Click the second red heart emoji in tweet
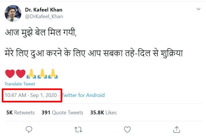 [x=21, y=74]
